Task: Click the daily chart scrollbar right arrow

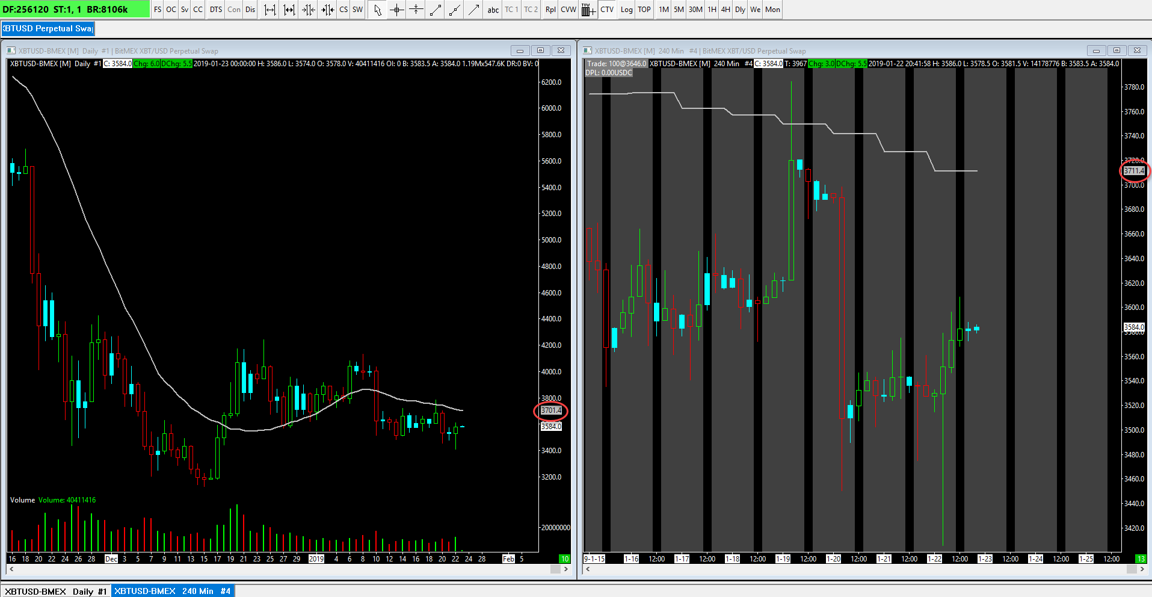Action: click(x=566, y=569)
